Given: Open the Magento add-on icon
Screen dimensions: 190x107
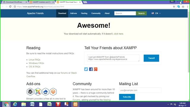Looking at the screenshot, I should [x=53, y=92].
